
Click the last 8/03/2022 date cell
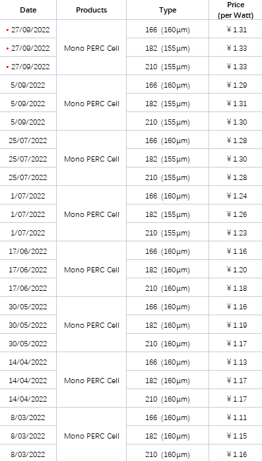(28, 454)
